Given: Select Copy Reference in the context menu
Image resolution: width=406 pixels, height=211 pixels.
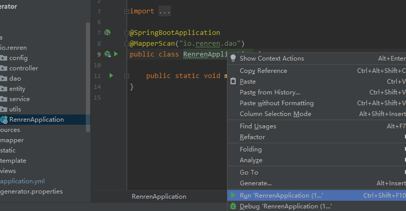Looking at the screenshot, I should tap(263, 71).
